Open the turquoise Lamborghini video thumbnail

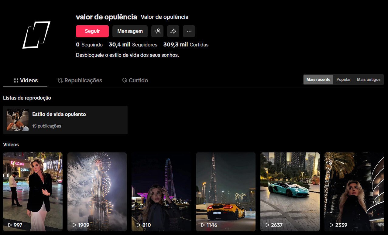(290, 191)
